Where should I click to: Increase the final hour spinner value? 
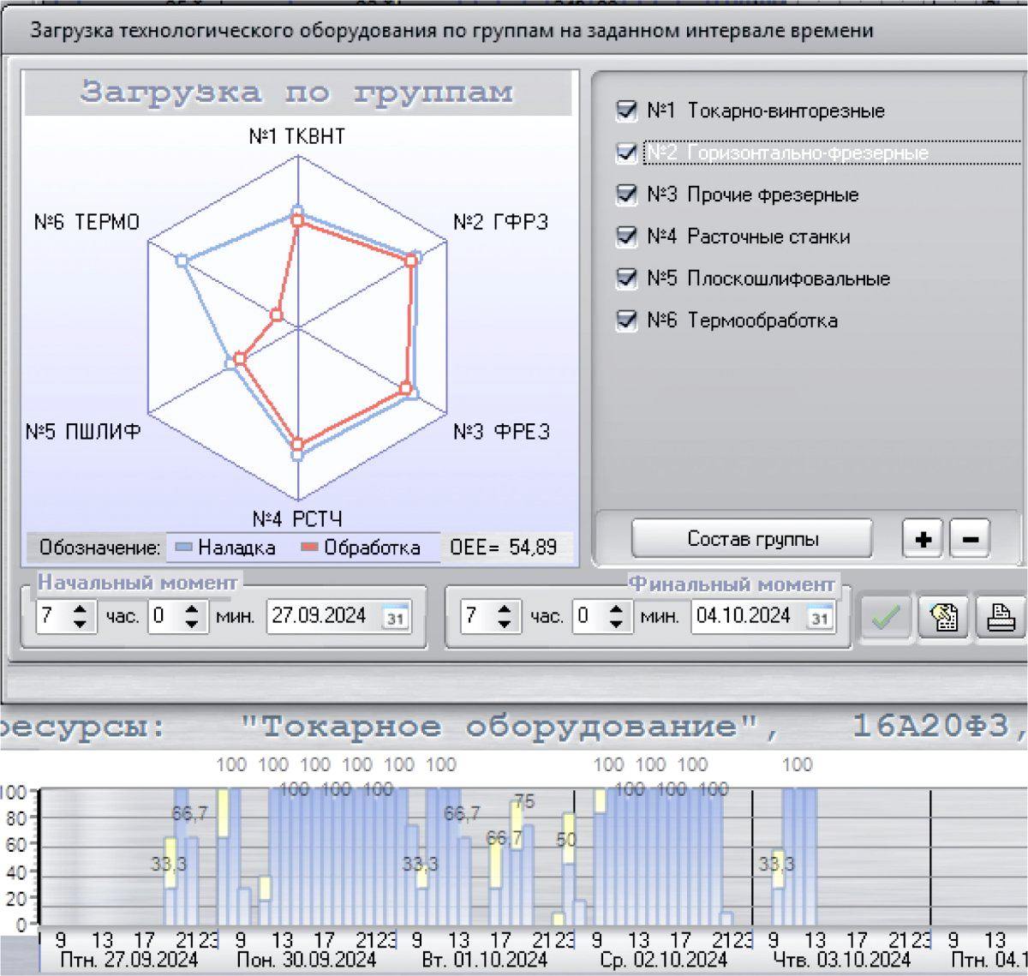[504, 609]
